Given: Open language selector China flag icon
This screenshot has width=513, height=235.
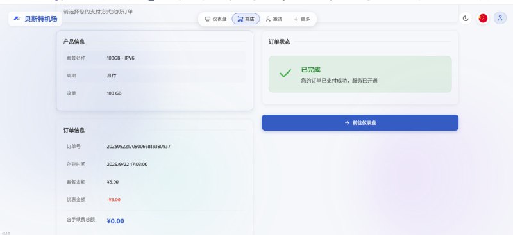Looking at the screenshot, I should [x=483, y=19].
